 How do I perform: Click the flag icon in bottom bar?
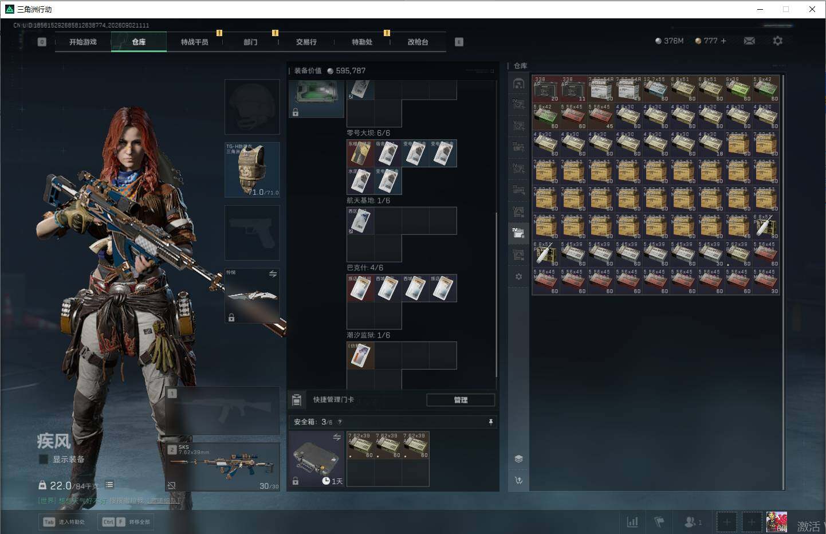point(659,522)
